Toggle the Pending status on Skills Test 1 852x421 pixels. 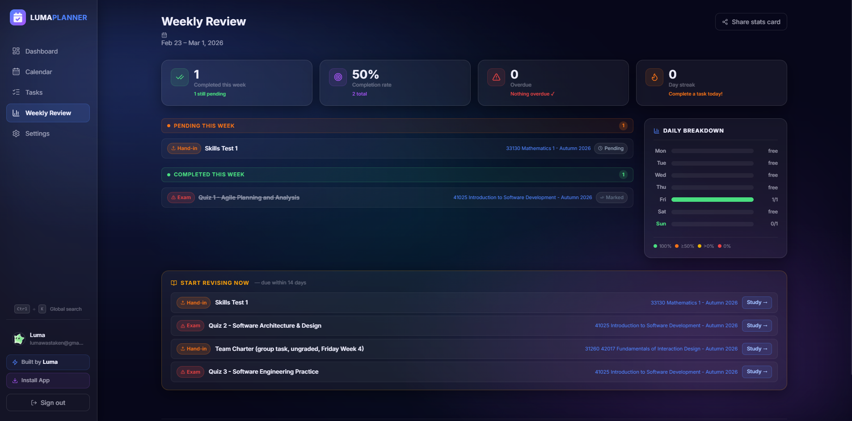[x=610, y=148]
